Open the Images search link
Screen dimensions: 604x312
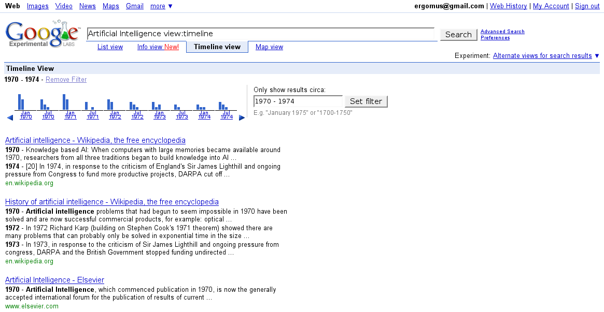[x=38, y=6]
